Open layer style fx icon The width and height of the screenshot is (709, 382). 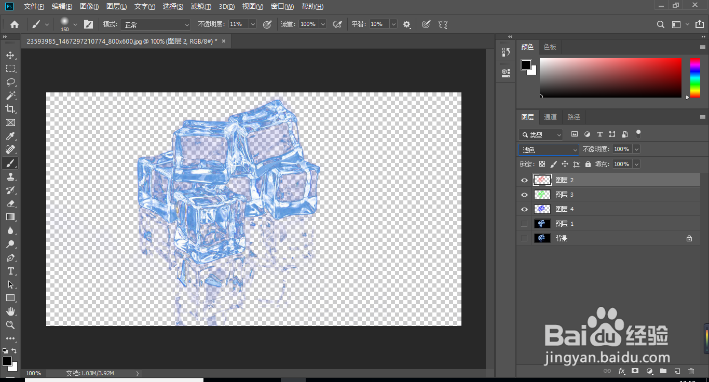[x=621, y=371]
